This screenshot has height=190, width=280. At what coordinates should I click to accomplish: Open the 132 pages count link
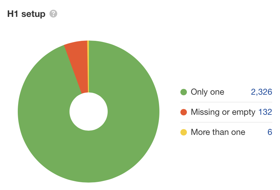coord(265,112)
